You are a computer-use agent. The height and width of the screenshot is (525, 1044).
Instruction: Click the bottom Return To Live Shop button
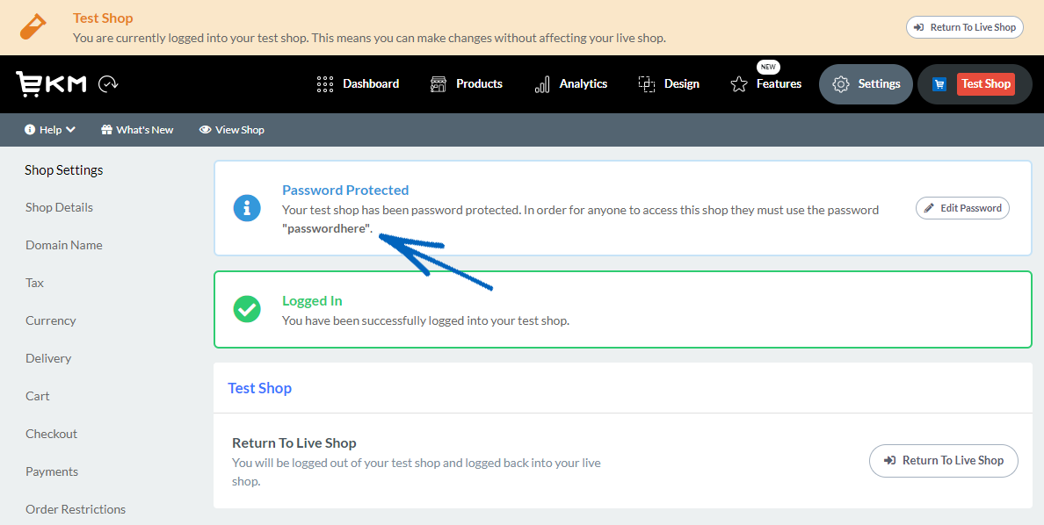(x=943, y=460)
